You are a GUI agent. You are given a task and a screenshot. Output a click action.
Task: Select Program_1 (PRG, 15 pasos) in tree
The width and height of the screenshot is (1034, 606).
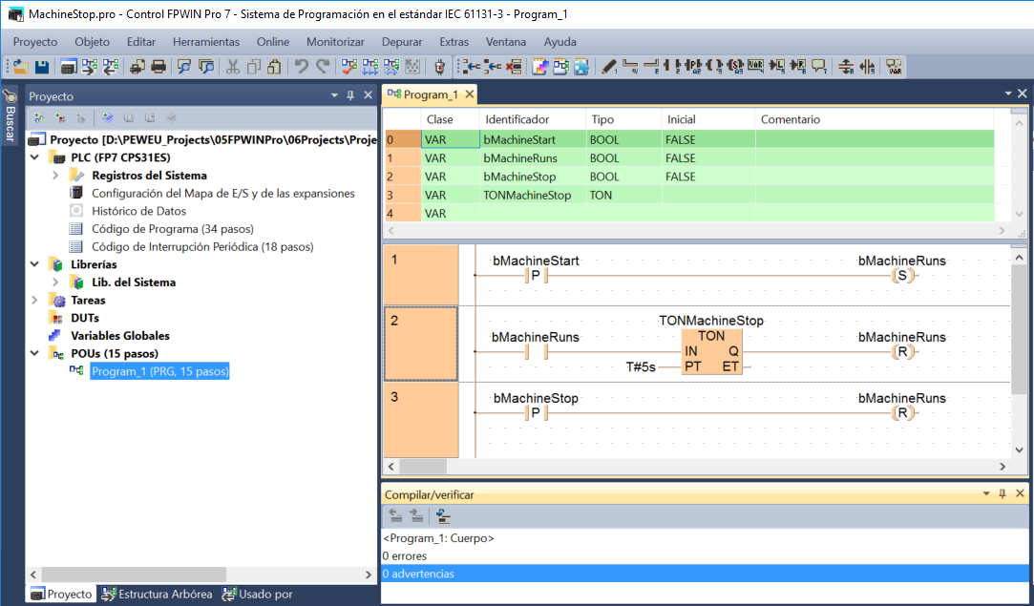click(159, 371)
